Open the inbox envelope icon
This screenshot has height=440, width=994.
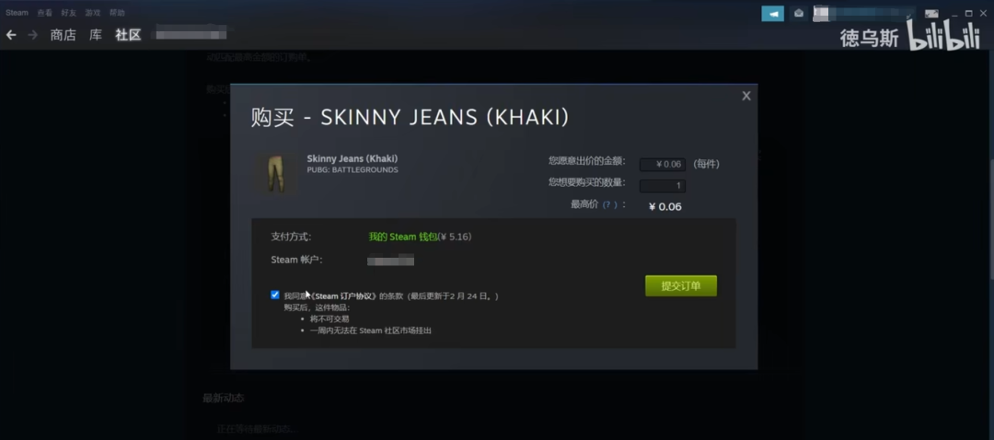tap(799, 13)
